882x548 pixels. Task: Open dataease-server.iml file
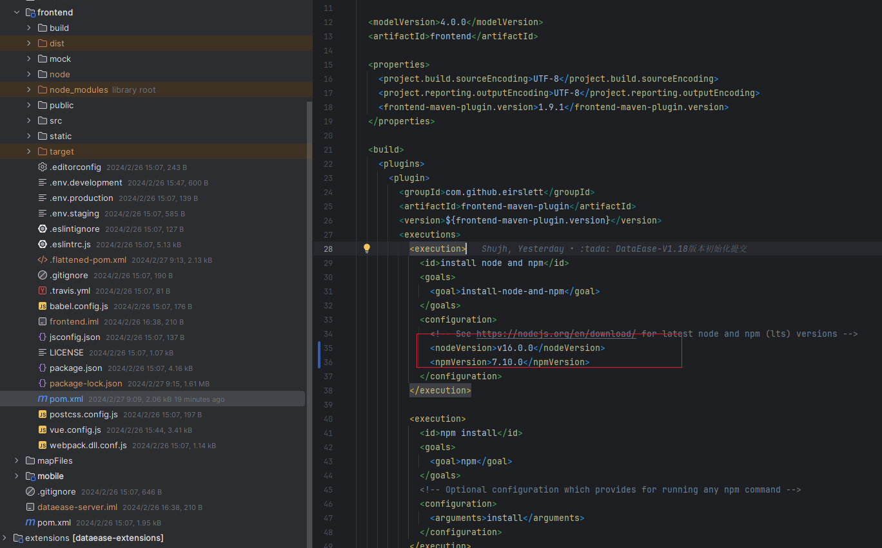pyautogui.click(x=77, y=507)
